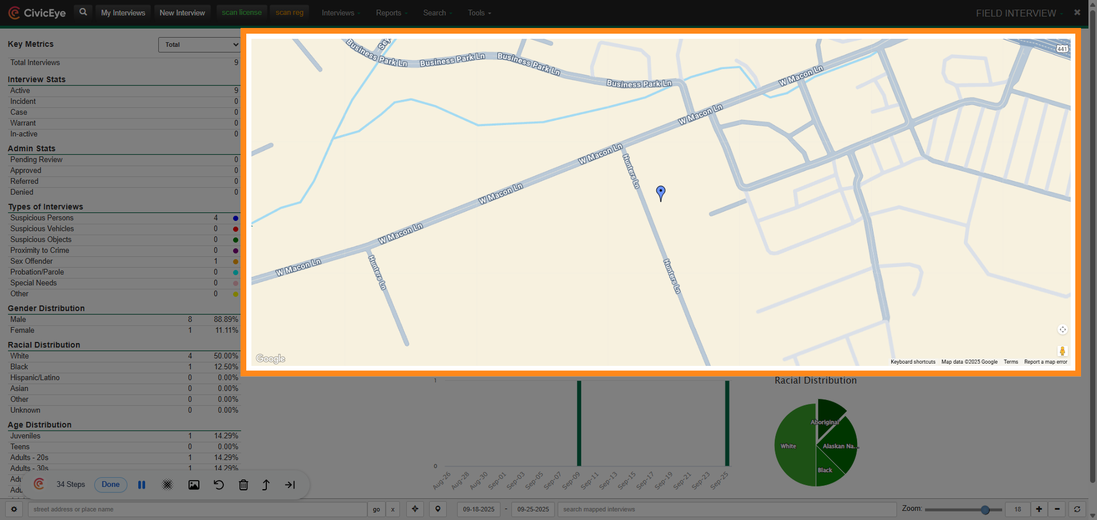This screenshot has width=1097, height=520.
Task: Clear address with the x button
Action: click(393, 509)
